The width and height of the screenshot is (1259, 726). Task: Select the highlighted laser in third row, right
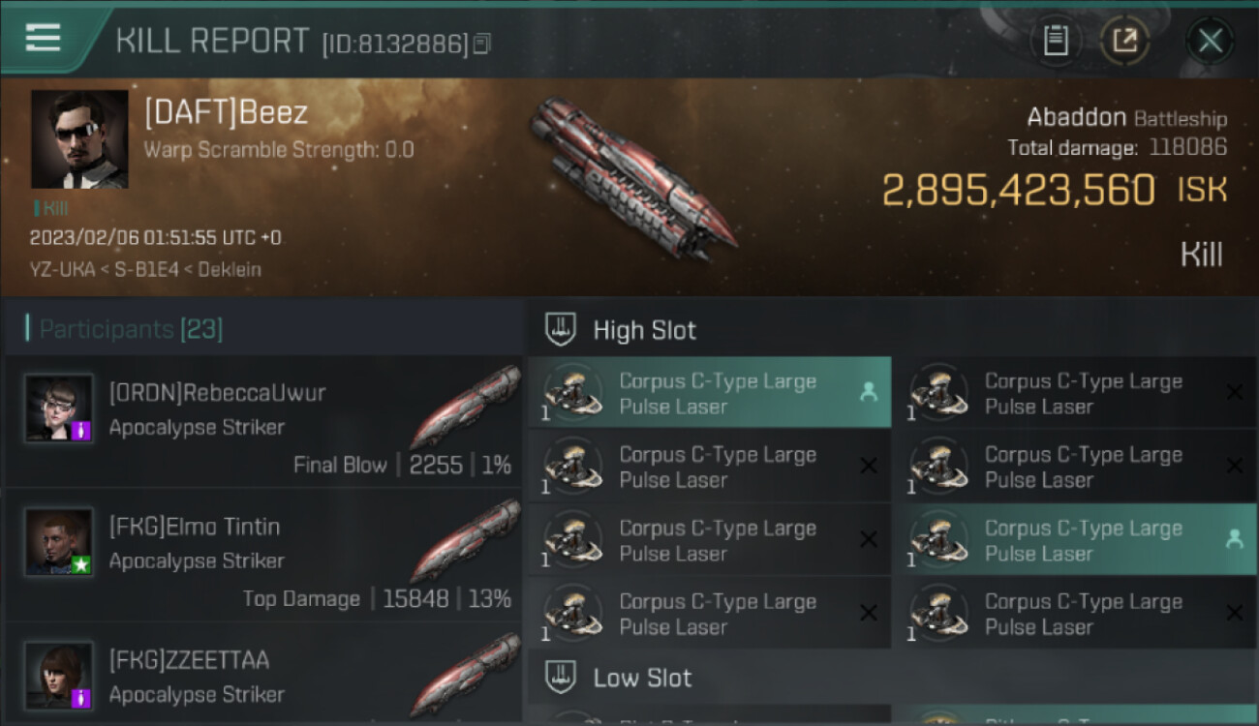point(1075,540)
